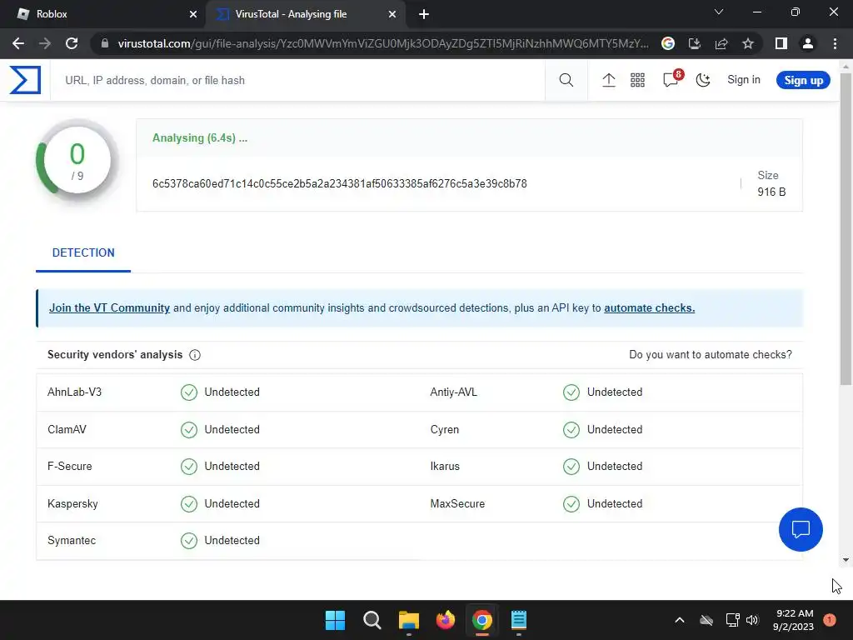Click the browser back arrow
853x640 pixels.
coord(18,43)
